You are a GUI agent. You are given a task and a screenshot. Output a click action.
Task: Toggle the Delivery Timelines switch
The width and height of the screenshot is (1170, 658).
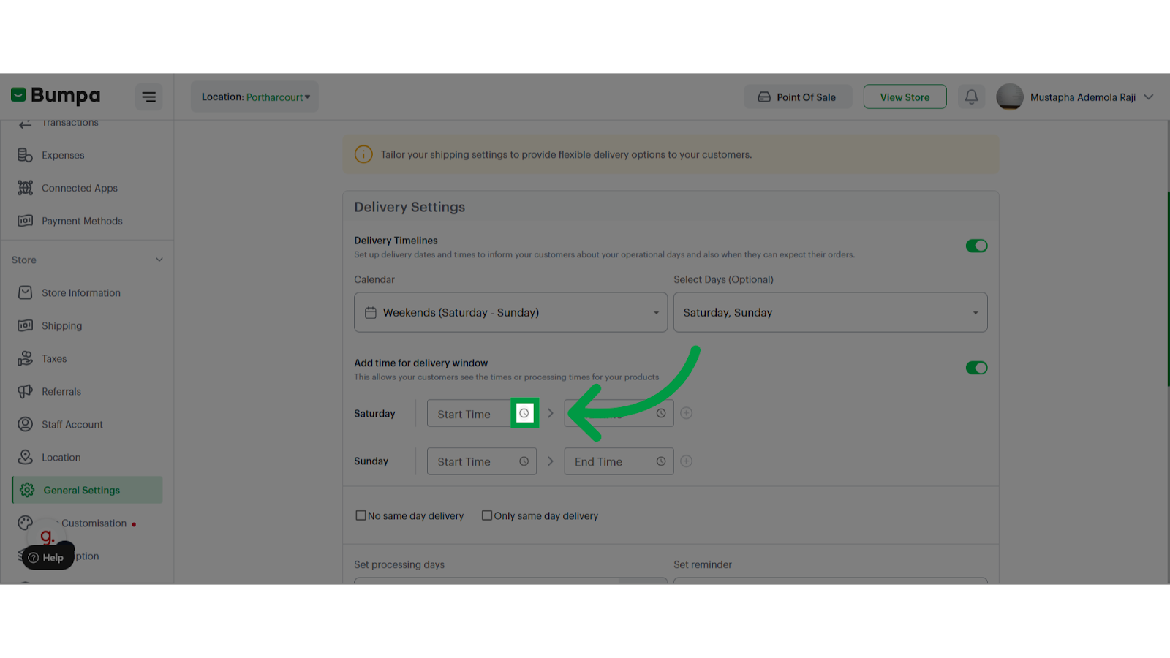click(976, 246)
